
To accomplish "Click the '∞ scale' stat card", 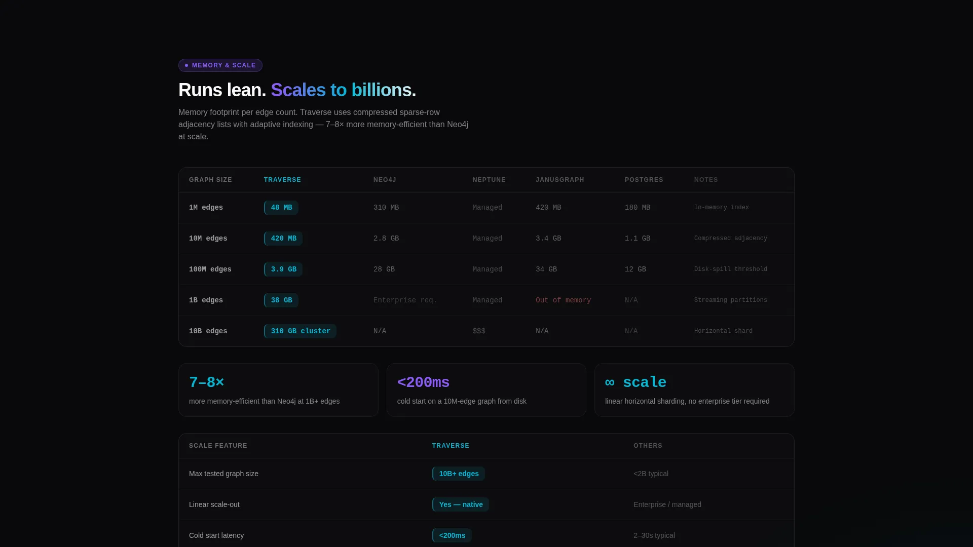I will [x=694, y=390].
